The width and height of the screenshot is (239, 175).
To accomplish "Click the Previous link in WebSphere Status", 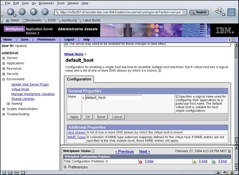I will [124, 151].
